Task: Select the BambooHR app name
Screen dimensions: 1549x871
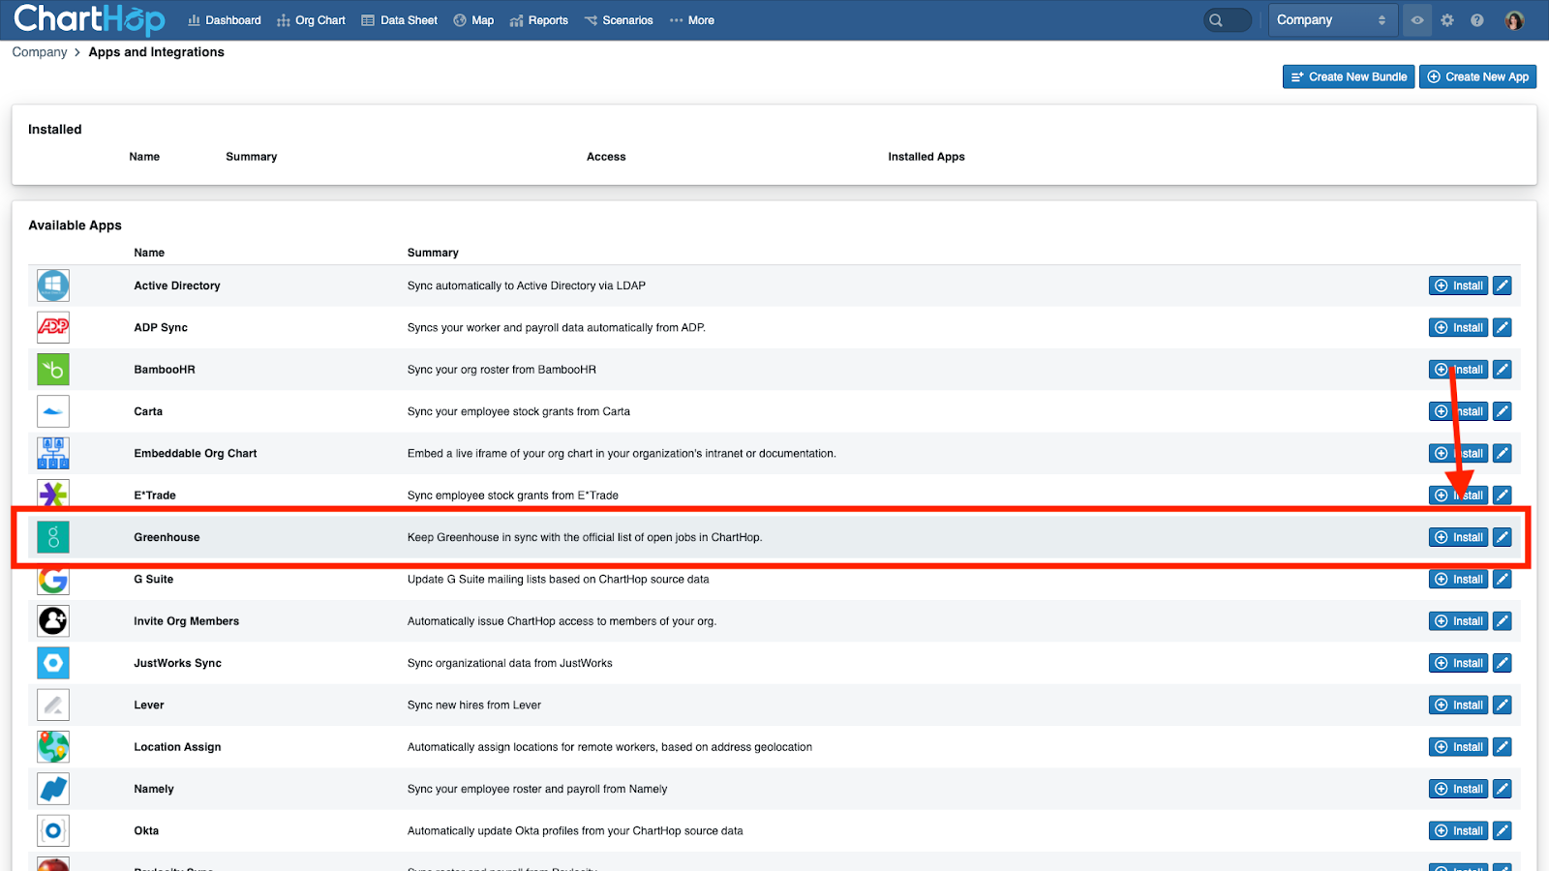Action: point(165,370)
